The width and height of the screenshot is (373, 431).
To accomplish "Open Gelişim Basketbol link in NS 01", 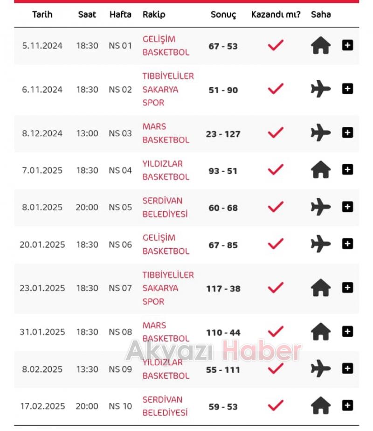I will [x=166, y=46].
